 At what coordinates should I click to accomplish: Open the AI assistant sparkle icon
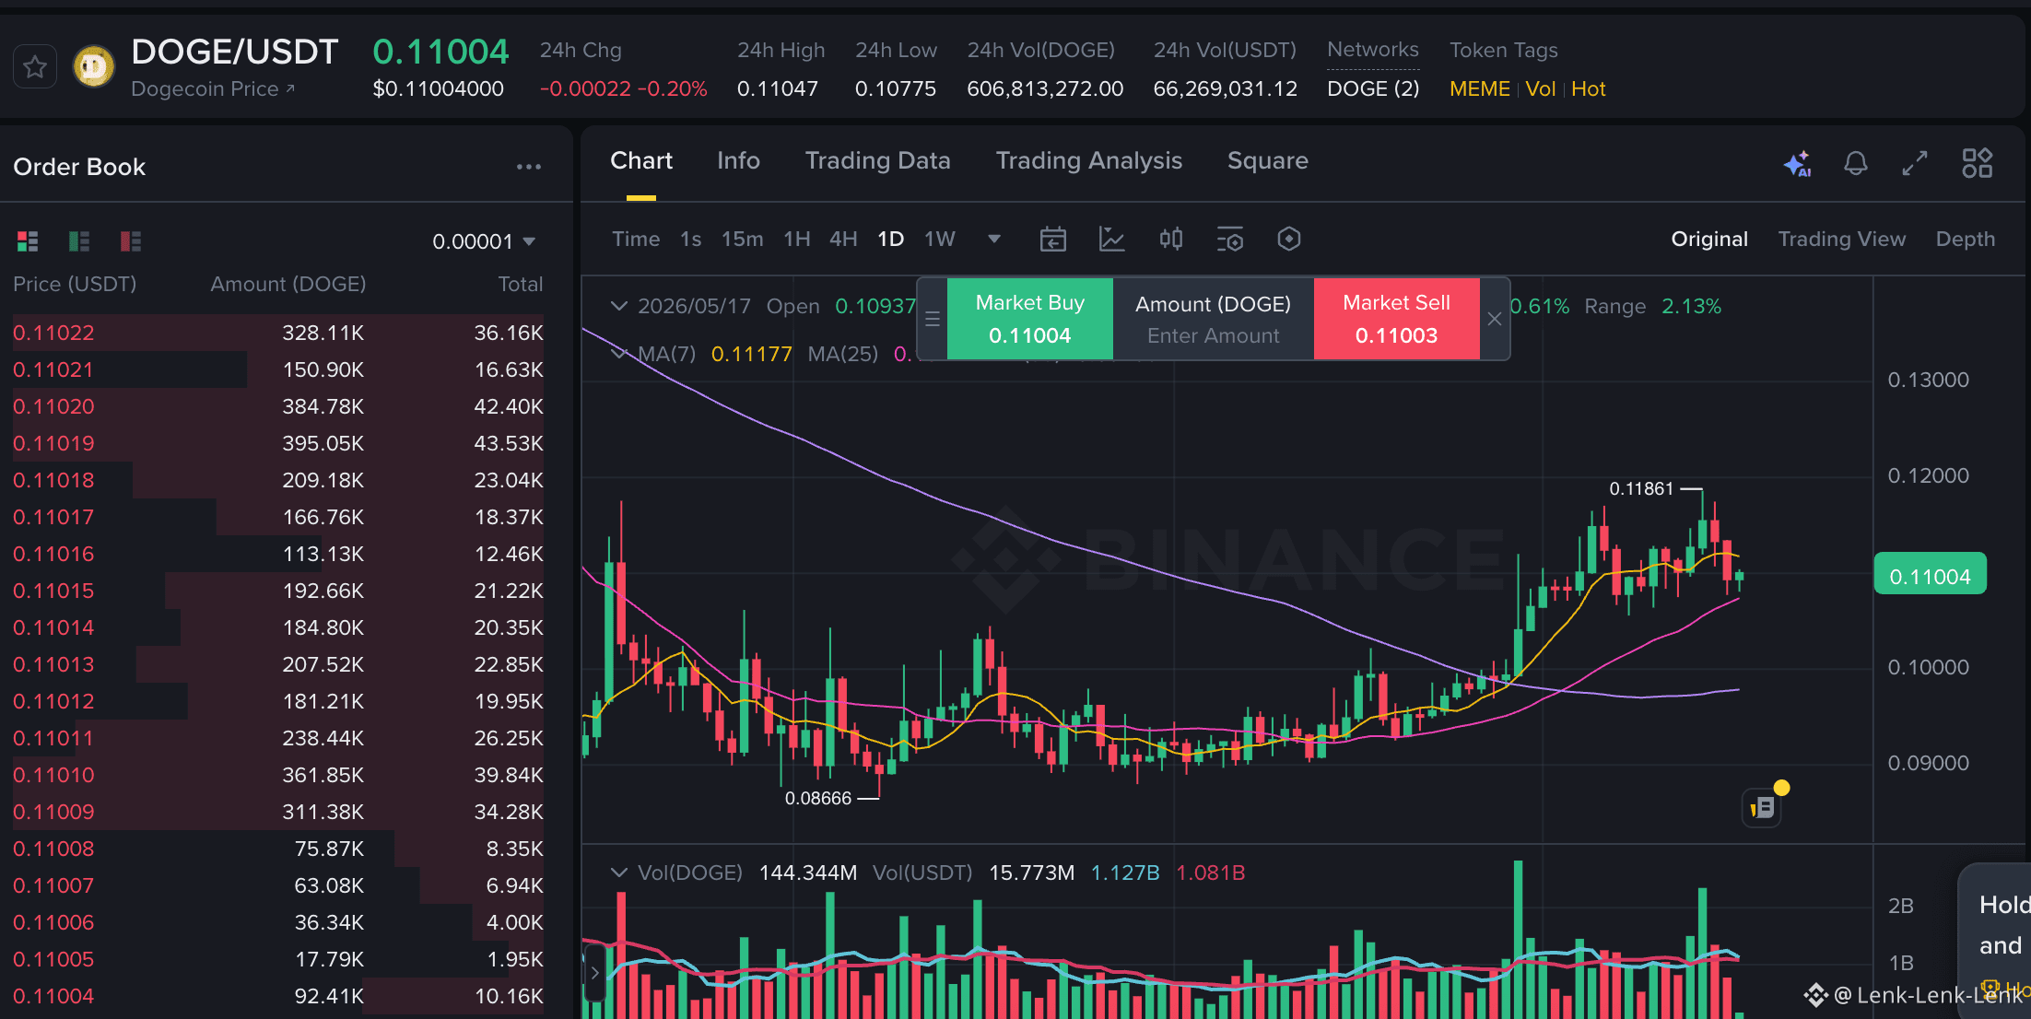pyautogui.click(x=1797, y=164)
